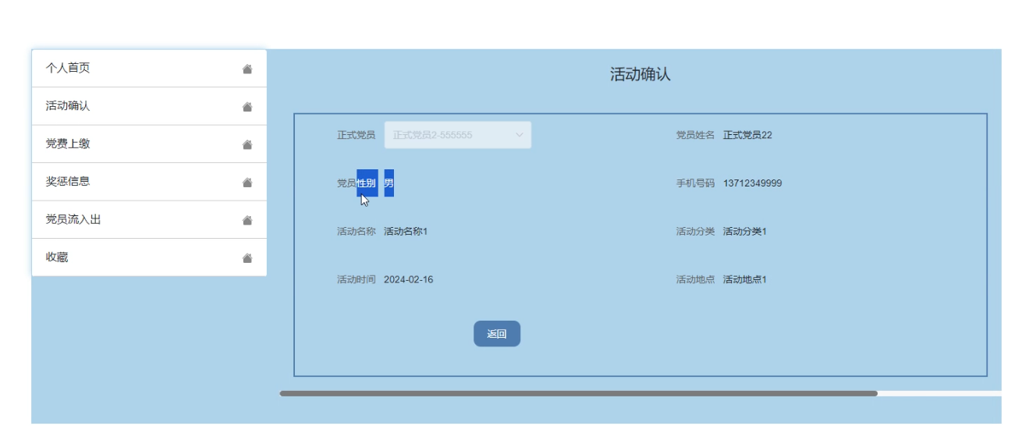Open the 正式党员 dropdown selector
Image resolution: width=1036 pixels, height=426 pixels.
458,135
